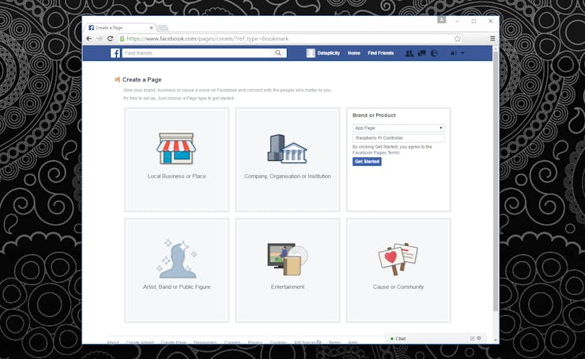The height and width of the screenshot is (359, 585).
Task: Click scrollbar down arrow
Action: click(x=496, y=340)
